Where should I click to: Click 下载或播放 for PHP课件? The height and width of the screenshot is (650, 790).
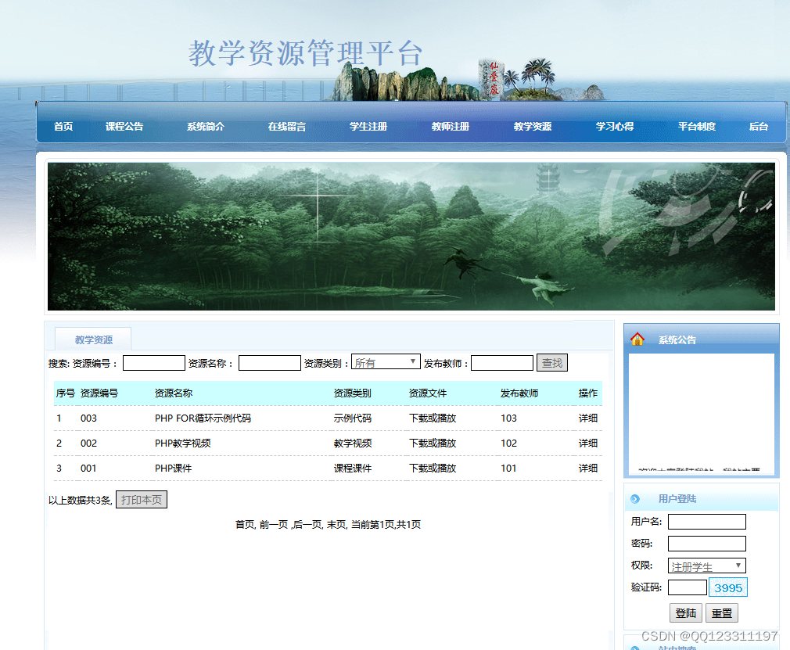[433, 469]
